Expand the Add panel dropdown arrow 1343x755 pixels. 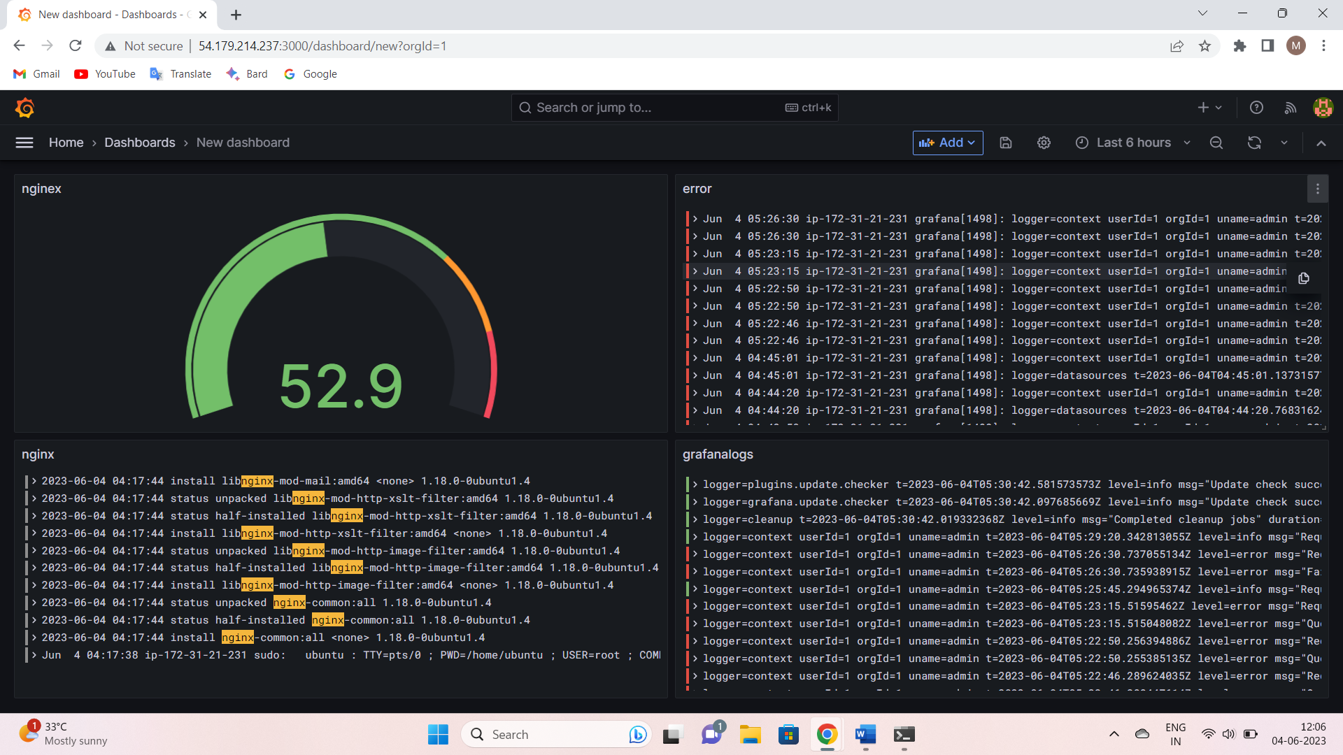point(972,143)
